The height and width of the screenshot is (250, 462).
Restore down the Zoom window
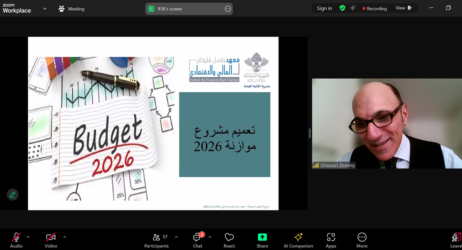point(449,8)
